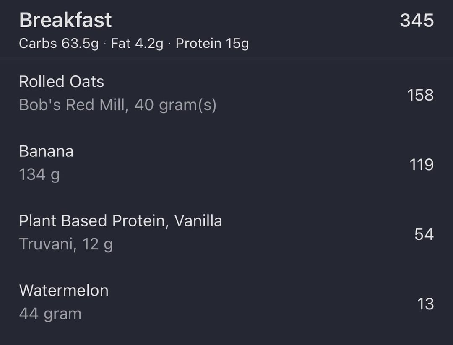Click the Truvani brand text

point(47,244)
